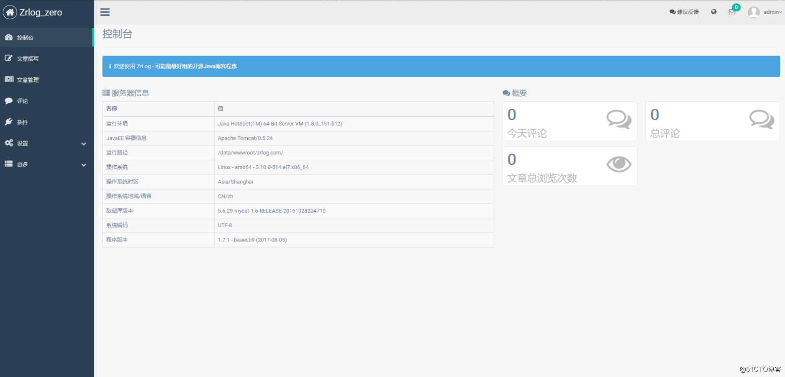785x377 pixels.
Task: Open the 评论 menu item
Action: 47,101
